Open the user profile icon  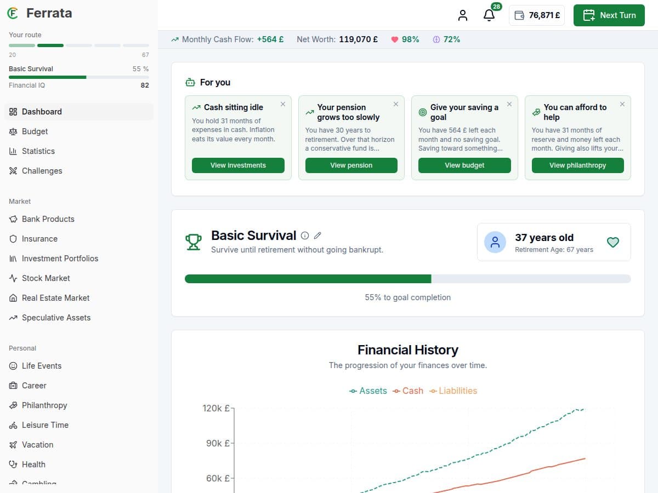(463, 15)
